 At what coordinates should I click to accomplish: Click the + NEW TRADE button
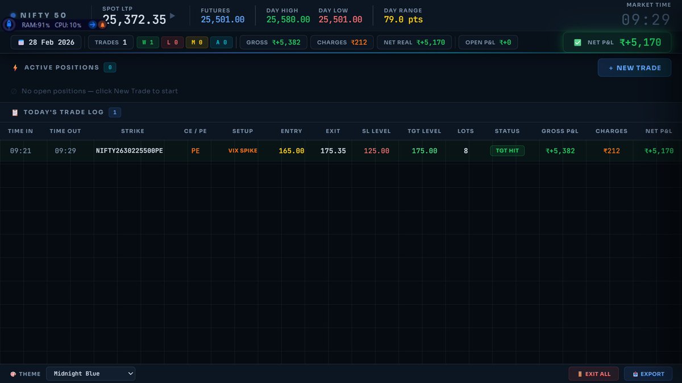click(x=634, y=68)
